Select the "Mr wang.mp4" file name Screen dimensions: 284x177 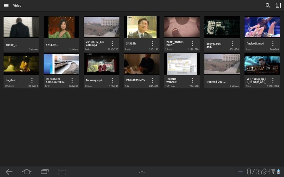tap(94, 80)
